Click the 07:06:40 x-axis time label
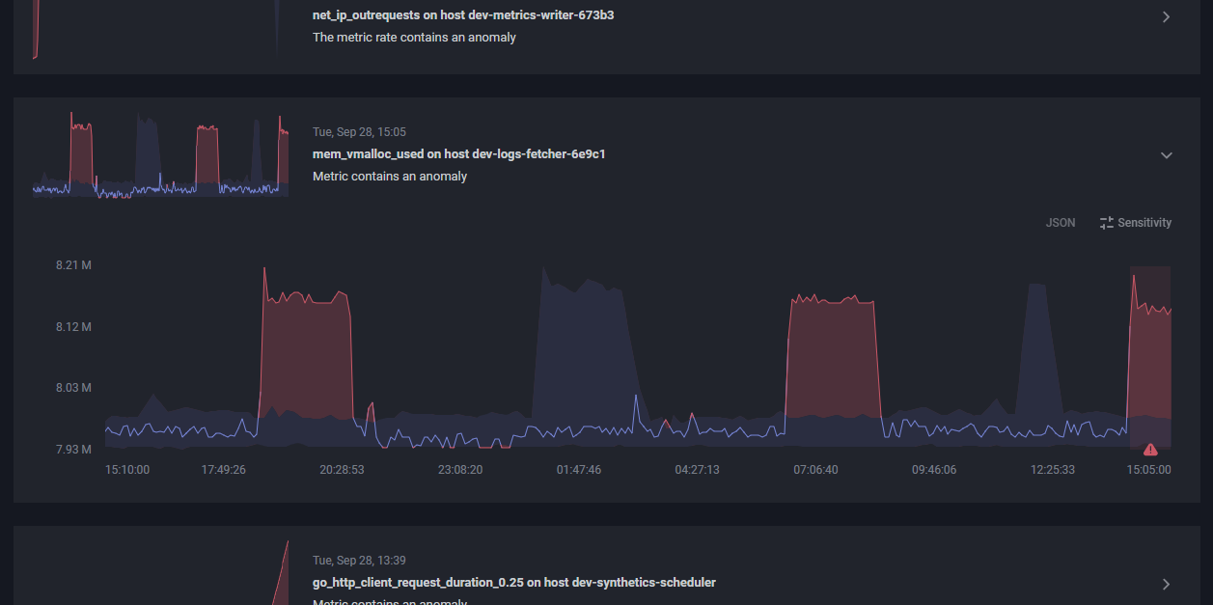Image resolution: width=1213 pixels, height=605 pixels. [x=815, y=470]
